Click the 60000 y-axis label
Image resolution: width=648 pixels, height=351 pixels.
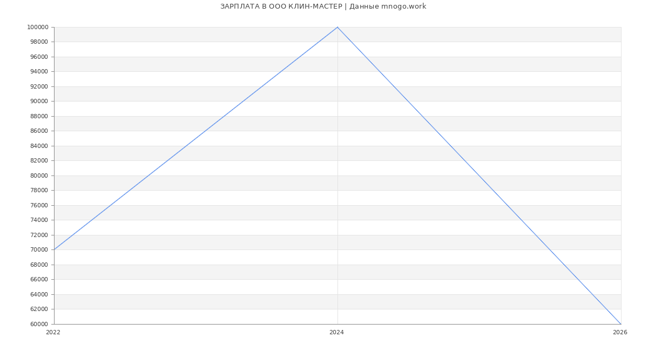39,324
